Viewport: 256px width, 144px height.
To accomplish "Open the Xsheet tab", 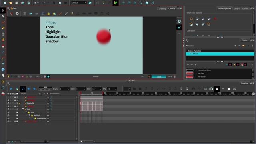I will coord(245,9).
